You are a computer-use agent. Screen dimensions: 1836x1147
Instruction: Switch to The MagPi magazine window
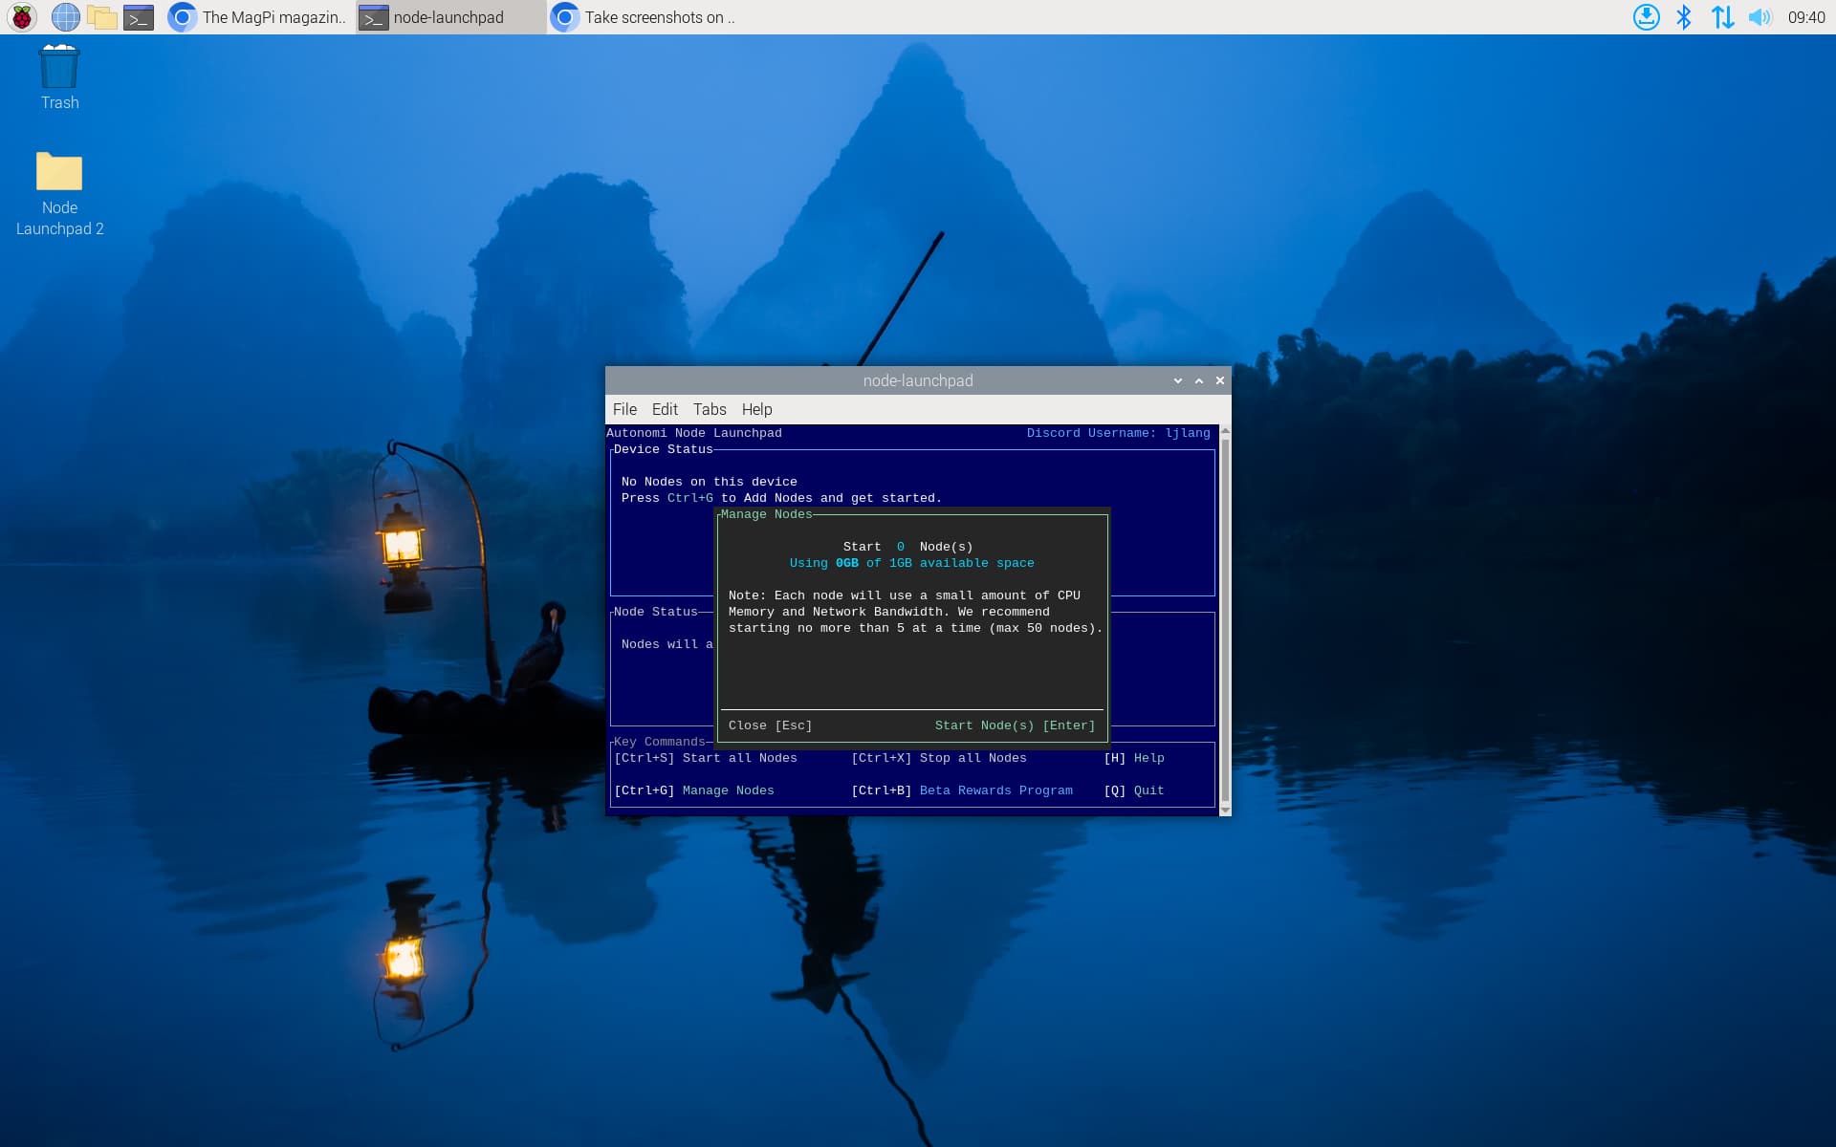pyautogui.click(x=258, y=17)
